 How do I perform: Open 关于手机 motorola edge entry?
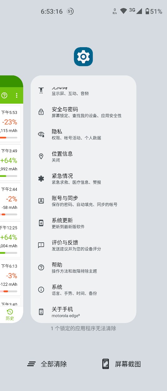pyautogui.click(x=83, y=312)
